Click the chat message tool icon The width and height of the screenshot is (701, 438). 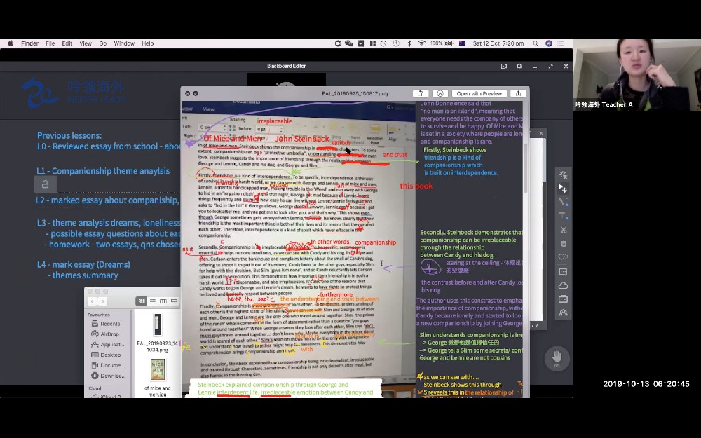click(x=563, y=271)
